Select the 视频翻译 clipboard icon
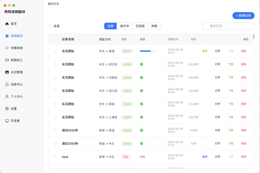The image size is (260, 173). tap(7, 36)
